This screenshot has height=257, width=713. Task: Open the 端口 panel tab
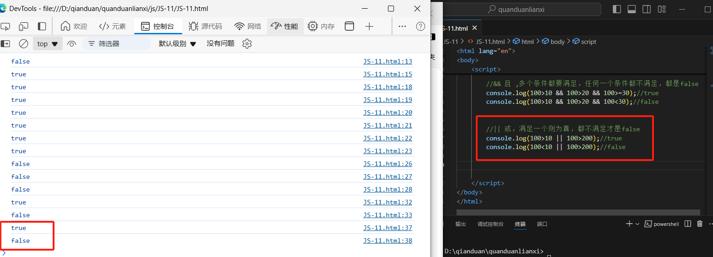click(542, 224)
